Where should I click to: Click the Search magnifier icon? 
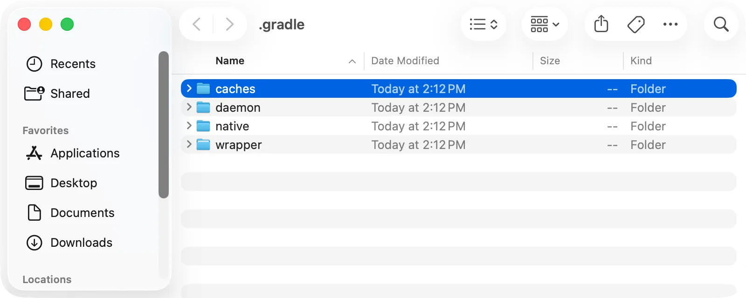pos(721,24)
